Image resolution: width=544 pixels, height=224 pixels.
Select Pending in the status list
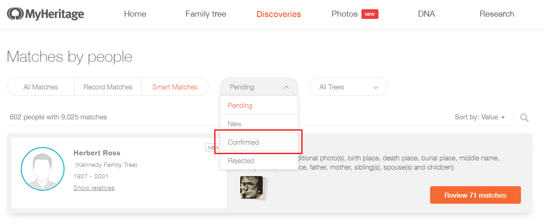(259, 105)
